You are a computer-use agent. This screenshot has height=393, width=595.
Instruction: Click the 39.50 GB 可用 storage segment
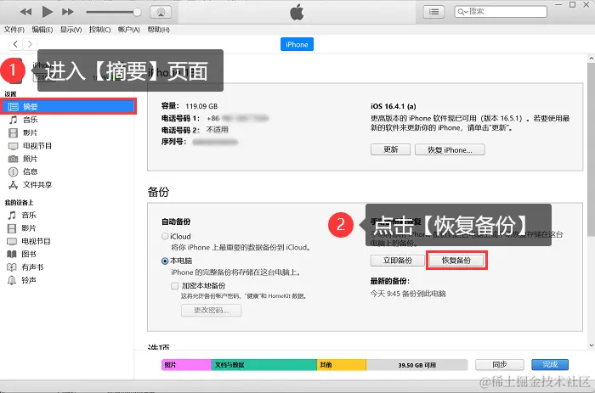(417, 365)
